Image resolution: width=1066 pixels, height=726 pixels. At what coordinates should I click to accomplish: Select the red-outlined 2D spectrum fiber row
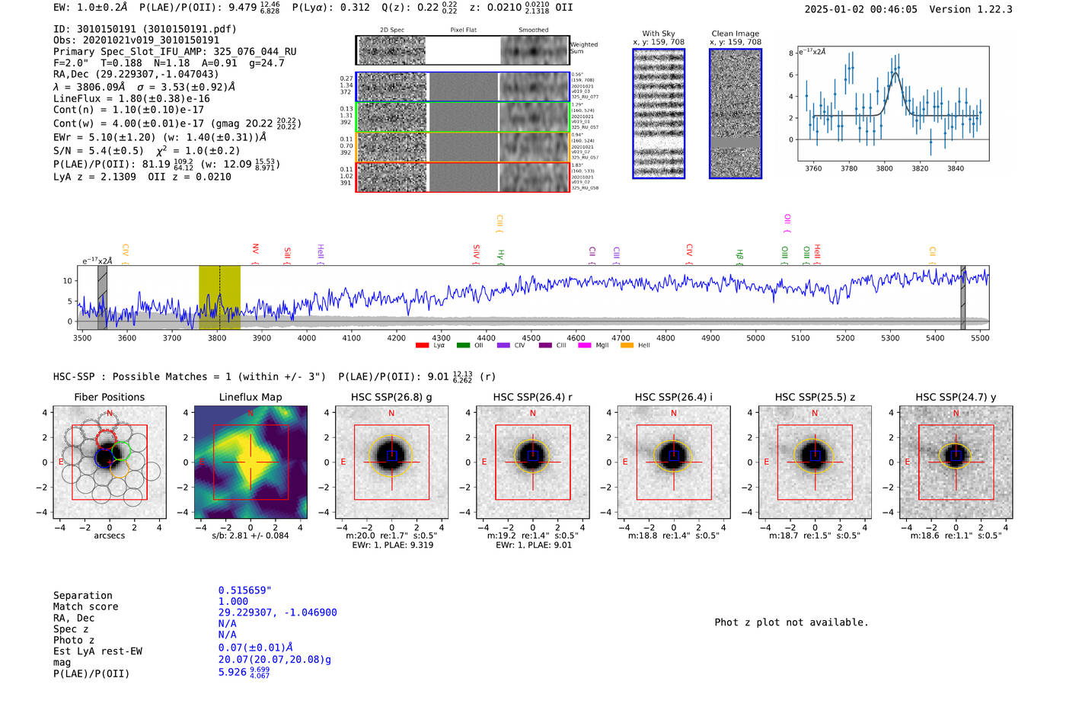462,177
